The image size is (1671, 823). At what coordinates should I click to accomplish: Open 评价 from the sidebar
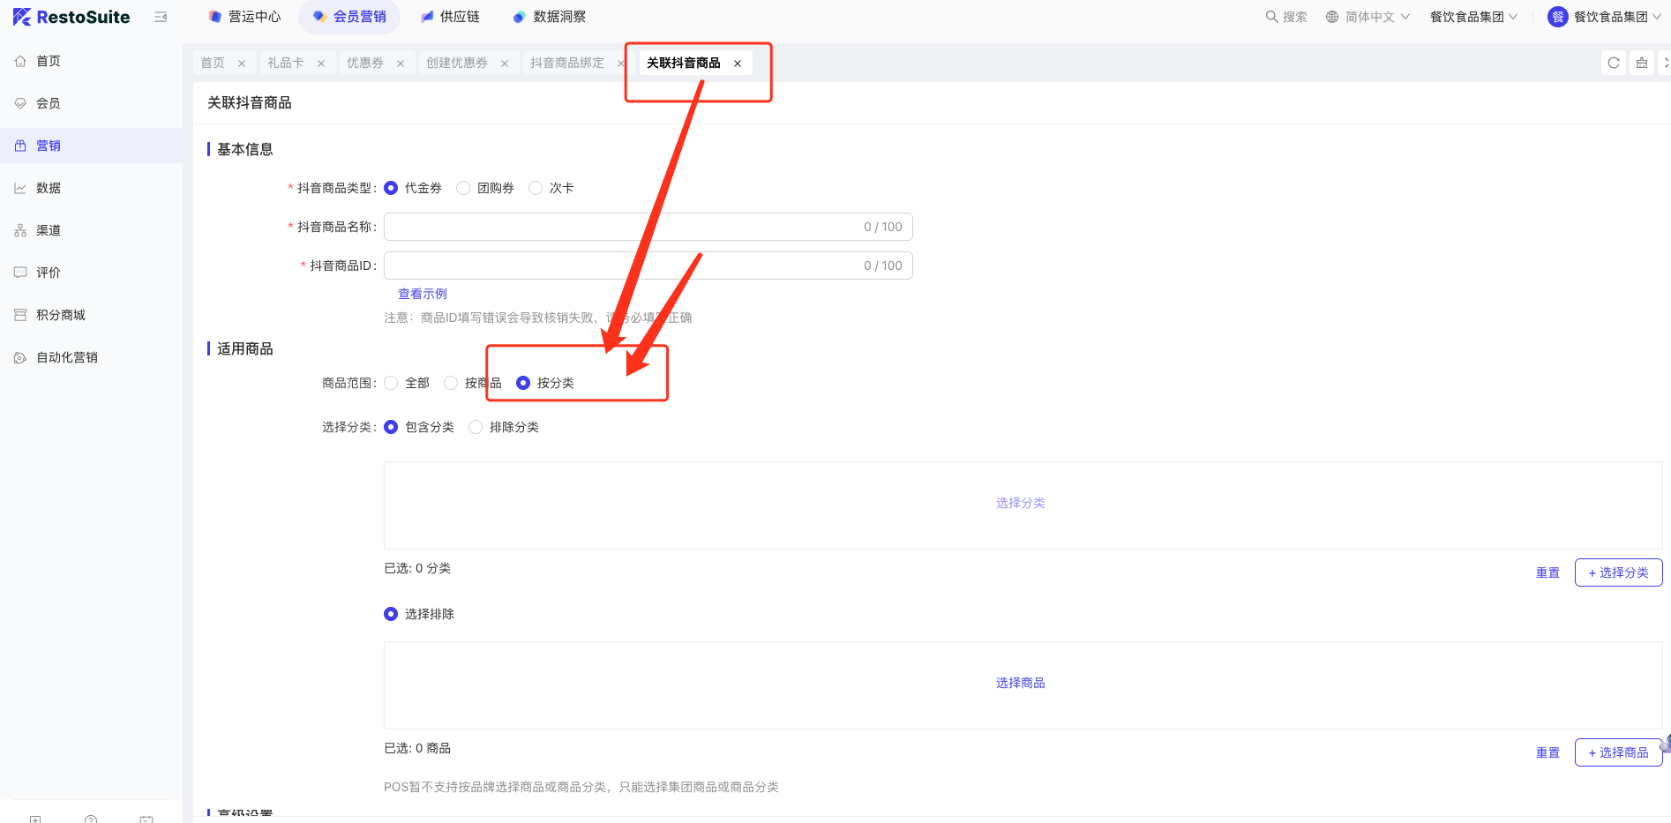click(48, 273)
